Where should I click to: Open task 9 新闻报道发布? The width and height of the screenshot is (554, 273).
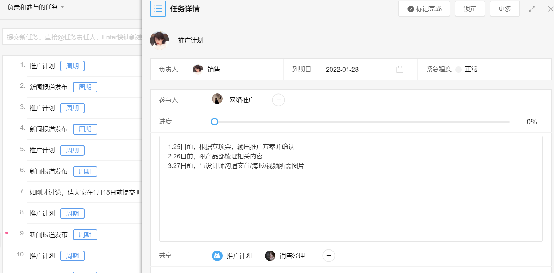point(48,235)
